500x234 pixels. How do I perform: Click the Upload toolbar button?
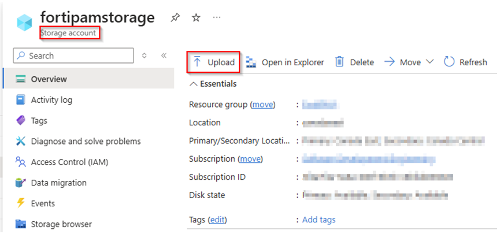click(213, 62)
